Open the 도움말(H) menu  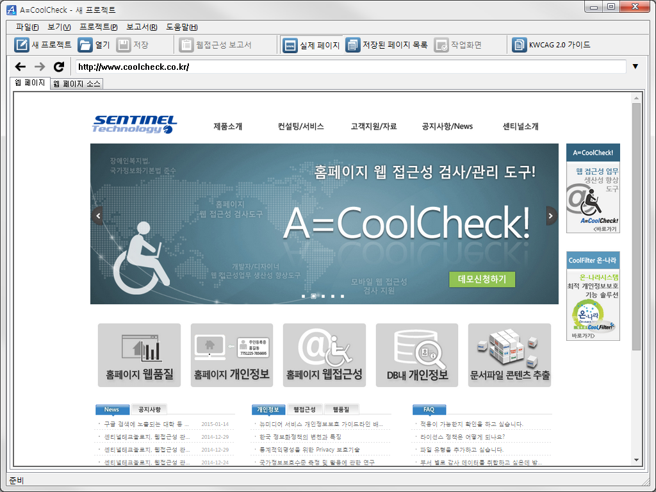[x=182, y=27]
